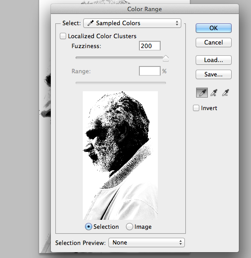The image size is (251, 258).
Task: Click the Load... button
Action: tap(214, 60)
